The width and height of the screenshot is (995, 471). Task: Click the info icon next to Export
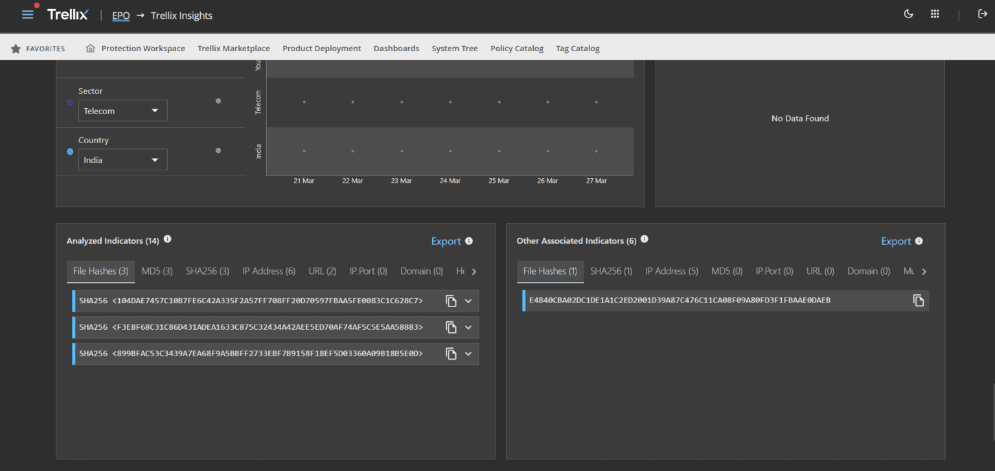pos(470,240)
